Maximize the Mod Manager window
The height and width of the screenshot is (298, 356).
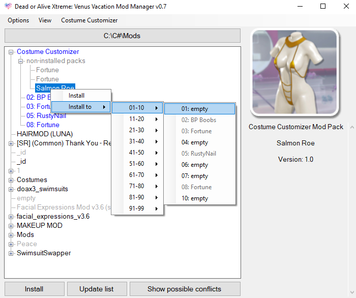323,6
